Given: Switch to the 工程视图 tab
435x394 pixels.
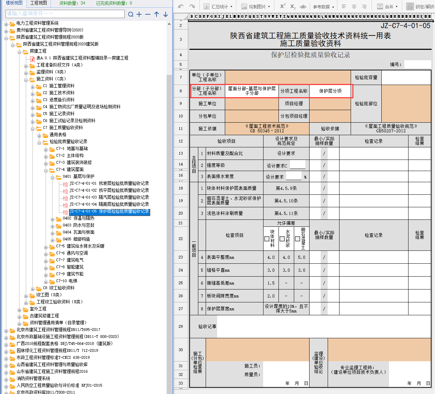Looking at the screenshot, I should (x=38, y=3).
